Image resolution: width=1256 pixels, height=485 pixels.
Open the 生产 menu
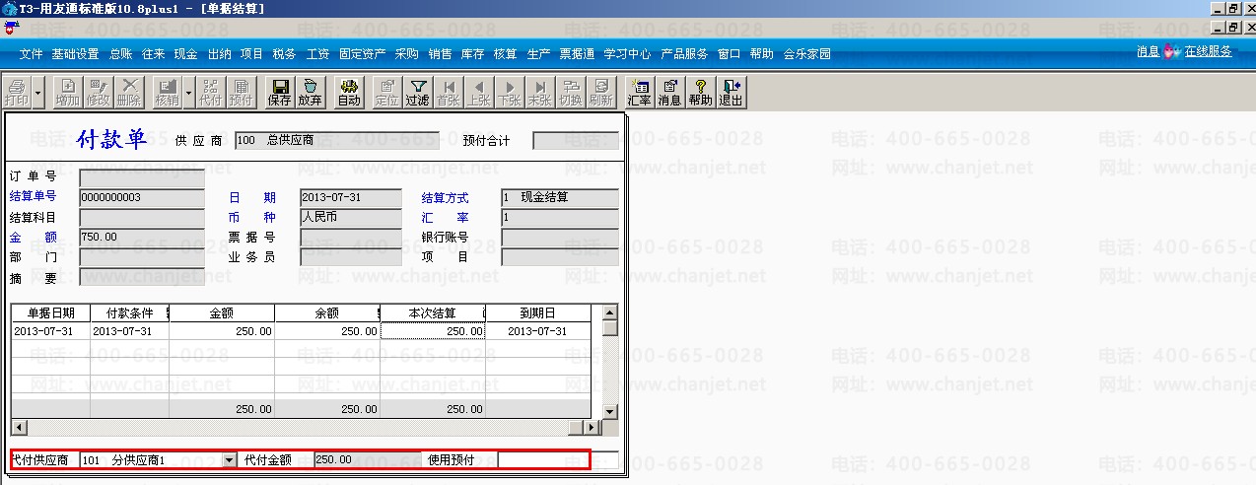[538, 54]
